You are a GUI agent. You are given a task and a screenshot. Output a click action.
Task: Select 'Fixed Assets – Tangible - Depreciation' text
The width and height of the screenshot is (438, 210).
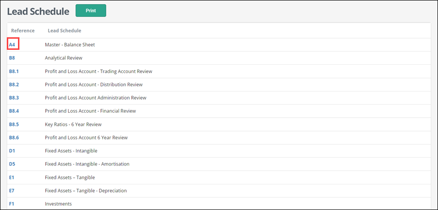(x=86, y=191)
